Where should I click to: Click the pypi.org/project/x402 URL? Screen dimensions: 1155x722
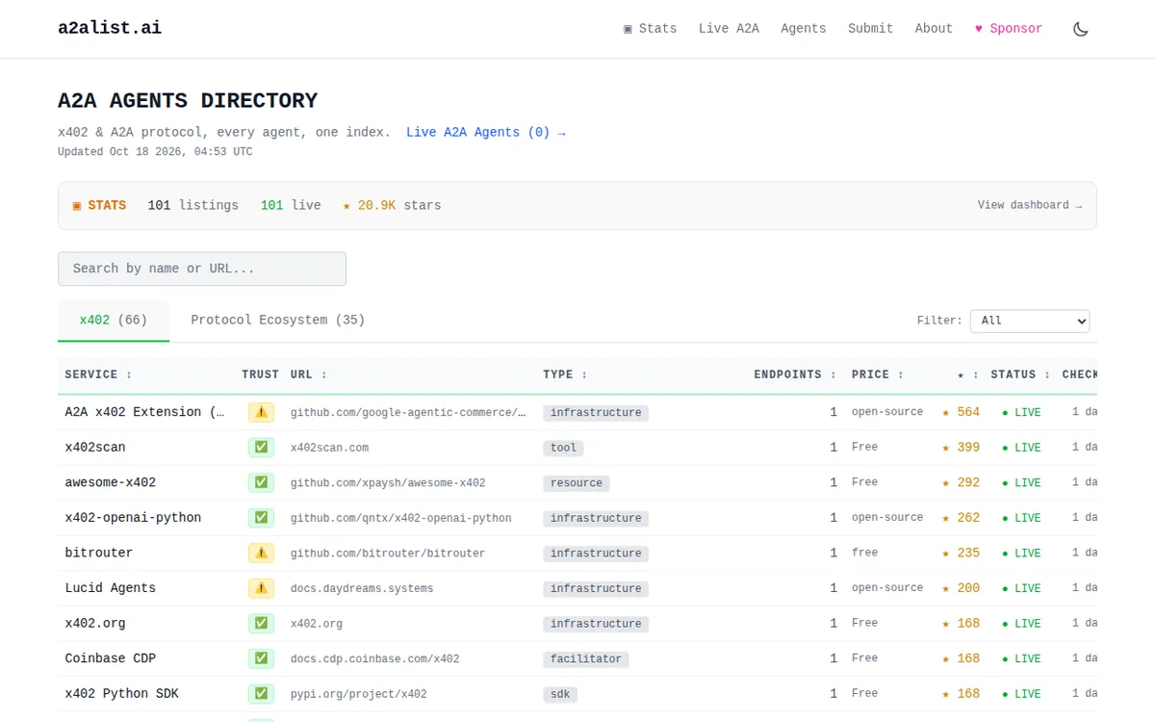(359, 694)
